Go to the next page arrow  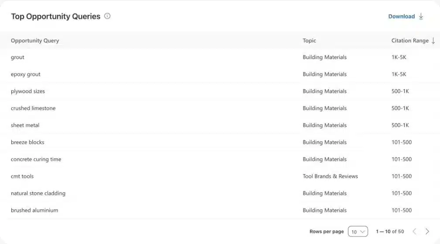(x=427, y=231)
